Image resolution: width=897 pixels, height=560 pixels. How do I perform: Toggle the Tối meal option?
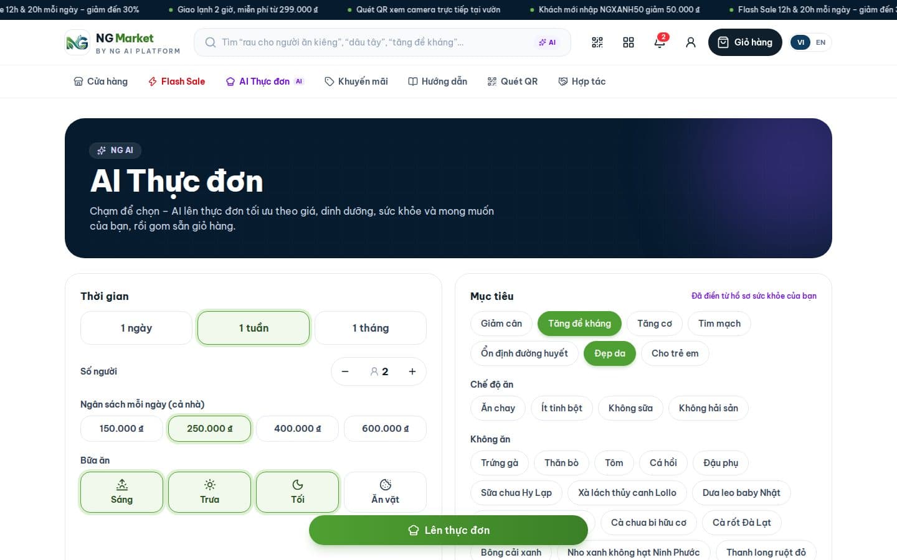(297, 492)
